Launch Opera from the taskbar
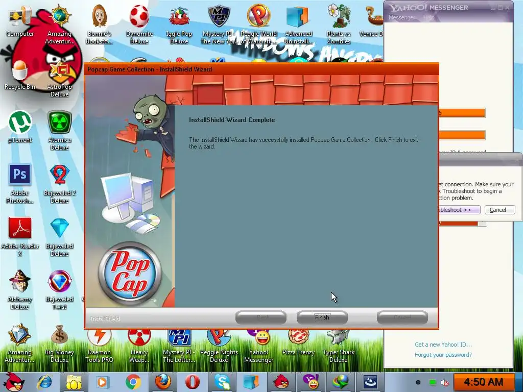This screenshot has width=523, height=392. [193, 382]
